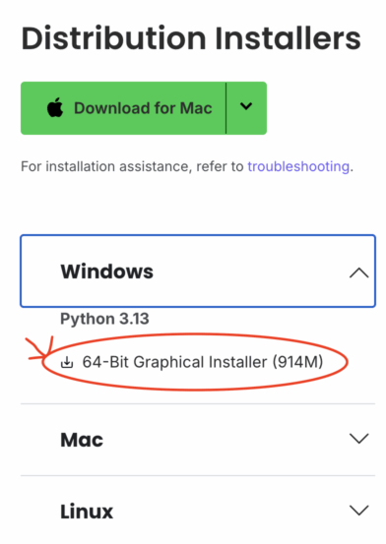Open the troubleshooting link

pos(298,166)
